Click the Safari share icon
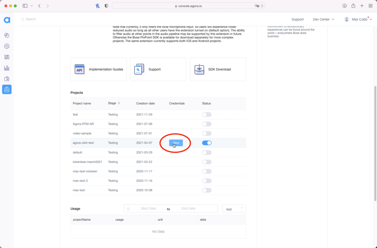 pos(353,6)
